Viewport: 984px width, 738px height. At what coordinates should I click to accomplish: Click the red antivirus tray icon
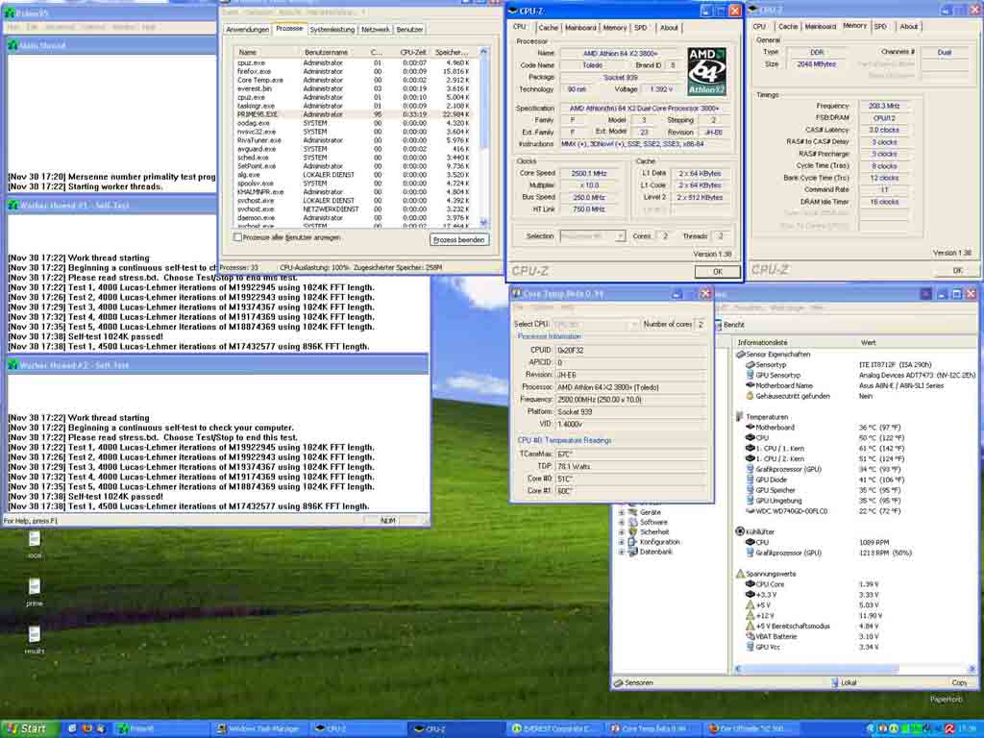[949, 729]
